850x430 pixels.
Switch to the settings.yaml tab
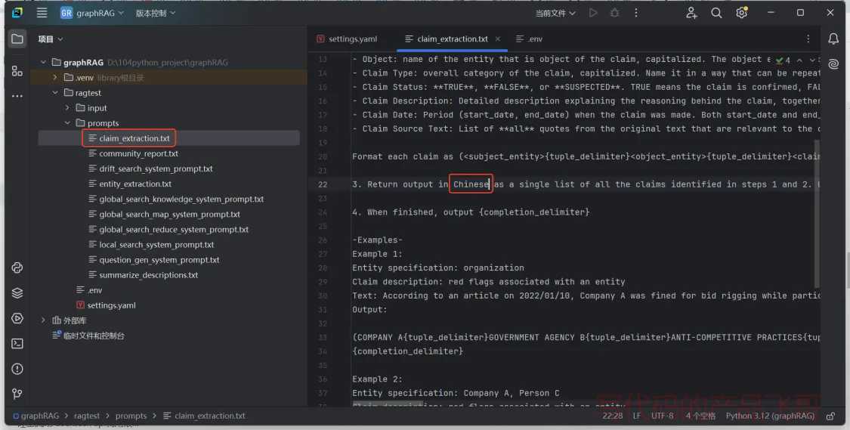point(352,39)
